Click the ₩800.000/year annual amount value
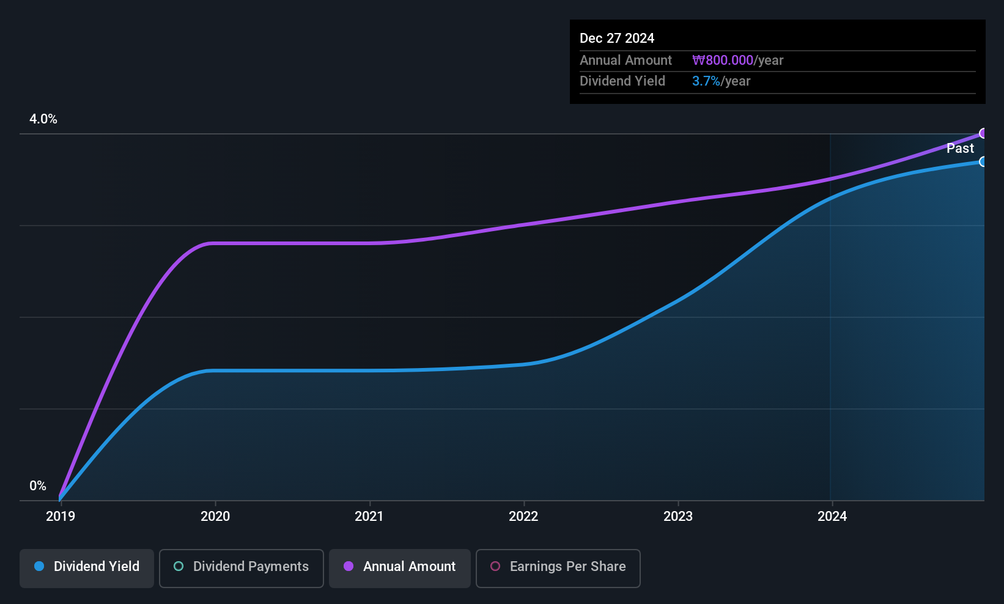1004x604 pixels. [x=737, y=61]
